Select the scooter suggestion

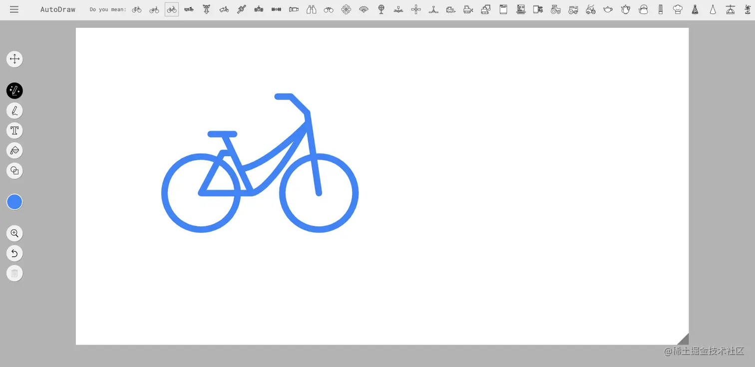(224, 9)
